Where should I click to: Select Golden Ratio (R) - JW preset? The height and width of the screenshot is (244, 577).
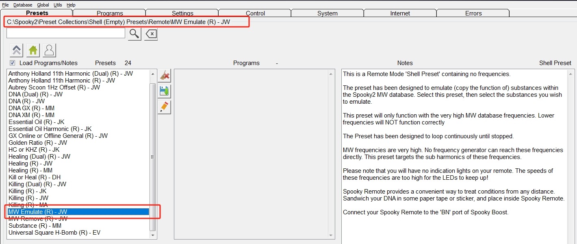[x=38, y=143]
